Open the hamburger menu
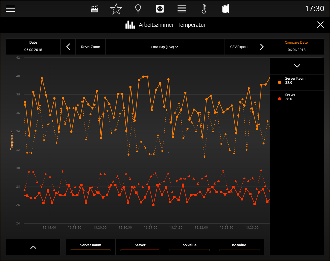The width and height of the screenshot is (330, 261). [10, 9]
